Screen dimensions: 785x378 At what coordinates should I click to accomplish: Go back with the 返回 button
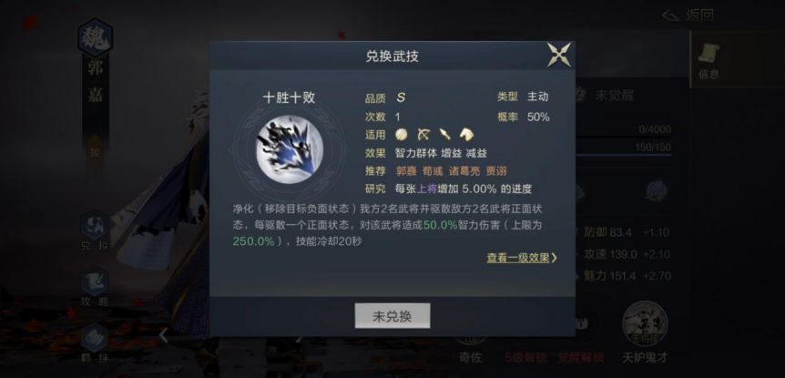coord(688,15)
